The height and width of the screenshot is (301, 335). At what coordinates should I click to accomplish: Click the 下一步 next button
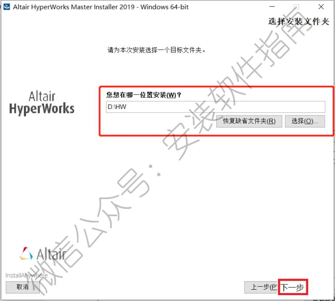tap(293, 287)
